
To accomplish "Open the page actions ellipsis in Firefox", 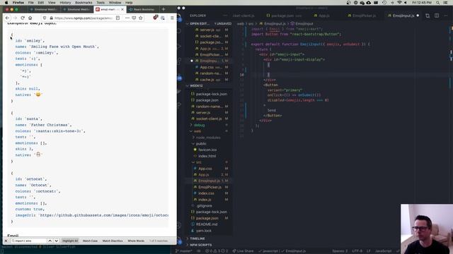I will (127, 18).
